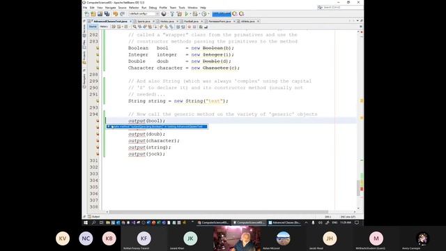Click the Stop Macro Recording icon
The height and width of the screenshot is (251, 446).
point(194,26)
